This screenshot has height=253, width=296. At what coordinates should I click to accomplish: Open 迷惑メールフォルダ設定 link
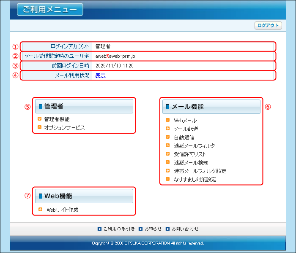coord(200,171)
